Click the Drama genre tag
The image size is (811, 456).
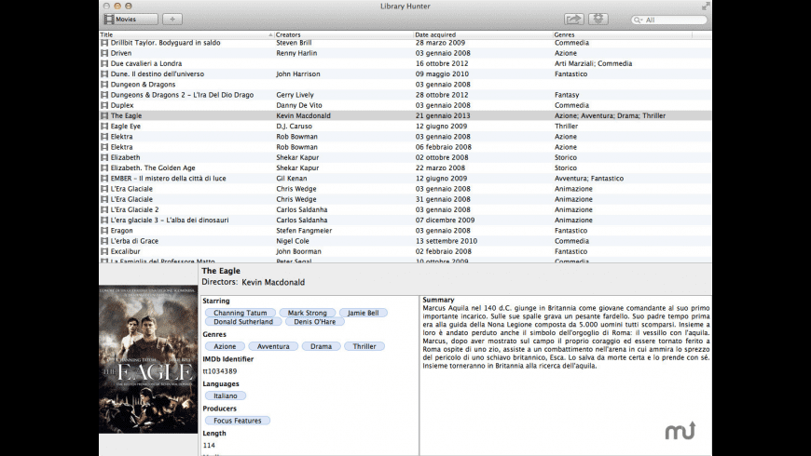[322, 346]
